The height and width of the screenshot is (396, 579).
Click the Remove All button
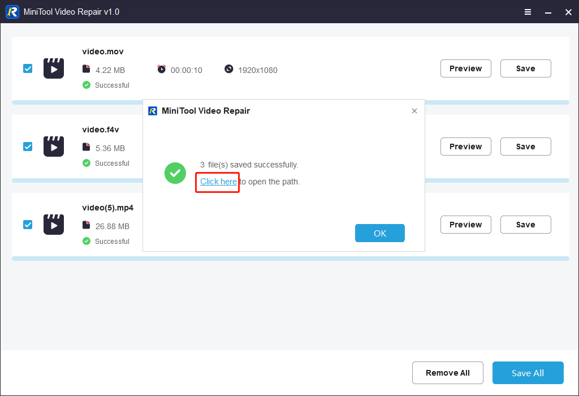(448, 373)
